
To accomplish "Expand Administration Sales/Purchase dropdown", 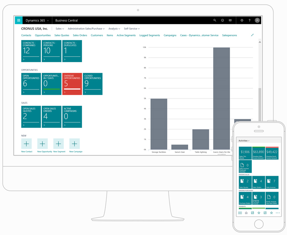I will (86, 29).
